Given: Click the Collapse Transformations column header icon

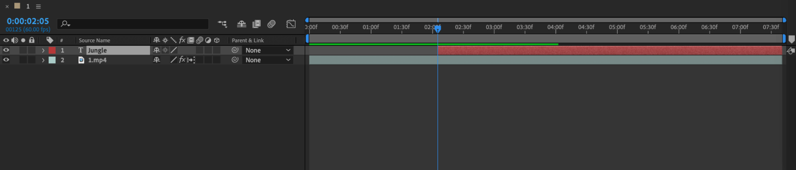Looking at the screenshot, I should 165,40.
